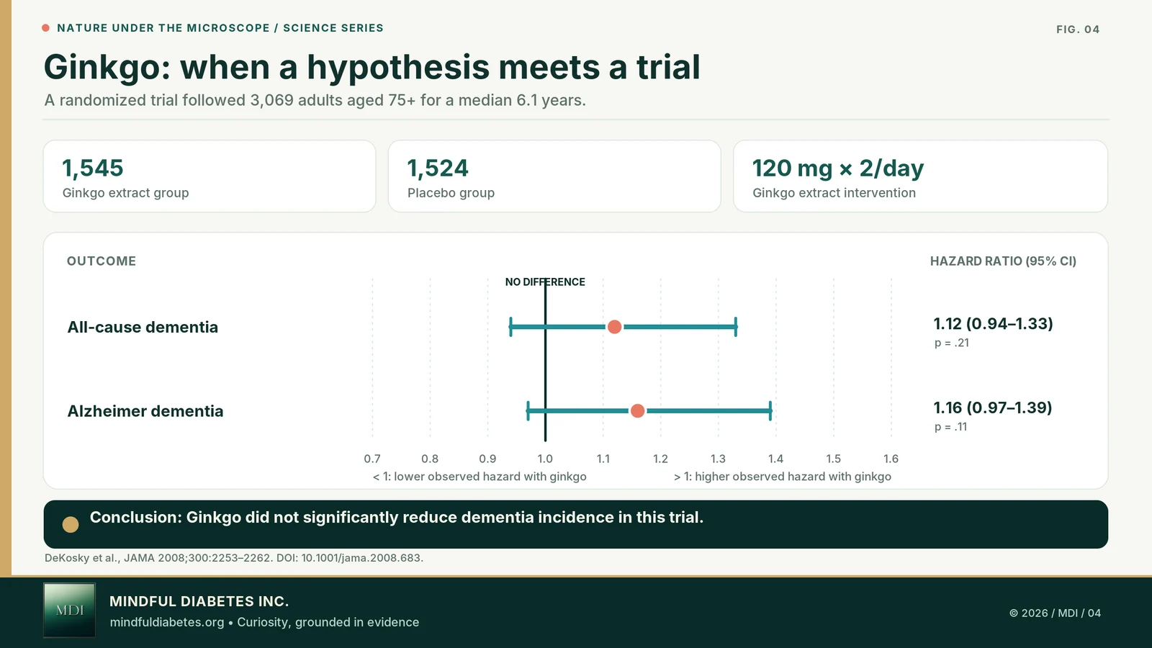Click the '0.7' axis tick label
1152x648 pixels.
[x=372, y=459]
